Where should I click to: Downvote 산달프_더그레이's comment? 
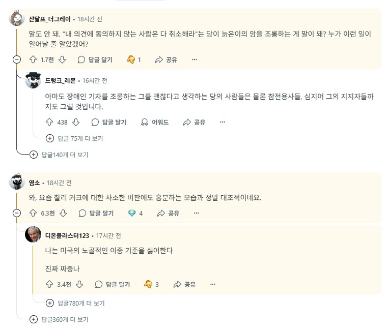tap(62, 59)
